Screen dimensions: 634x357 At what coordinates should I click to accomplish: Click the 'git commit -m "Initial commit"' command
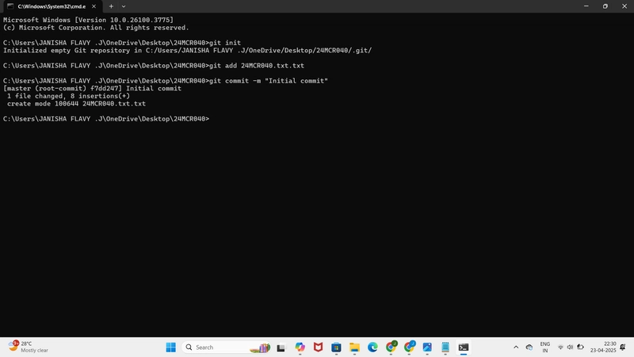[x=269, y=81]
